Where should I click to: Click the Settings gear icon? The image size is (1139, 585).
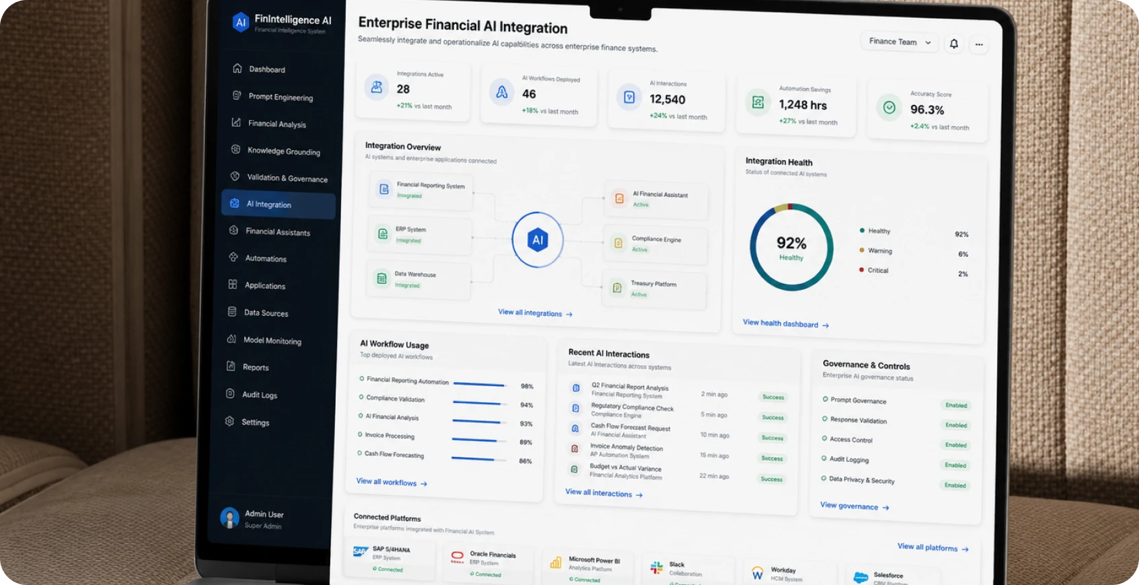coord(229,421)
